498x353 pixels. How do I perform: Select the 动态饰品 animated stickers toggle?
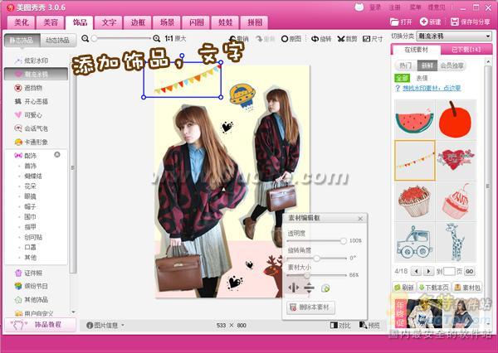58,41
